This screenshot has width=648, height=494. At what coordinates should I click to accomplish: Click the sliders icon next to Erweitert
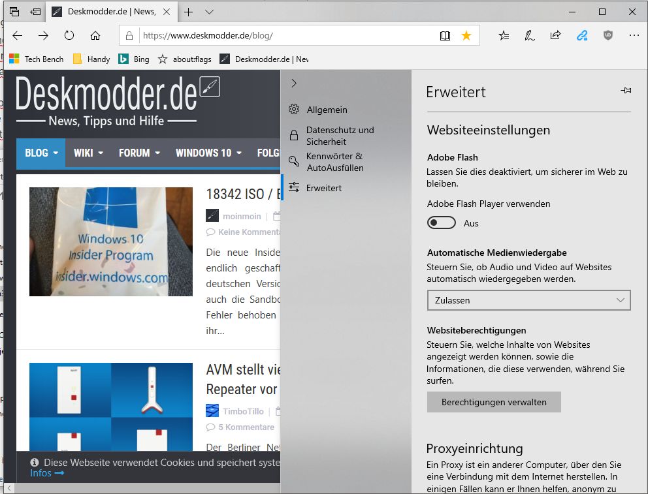(x=294, y=187)
